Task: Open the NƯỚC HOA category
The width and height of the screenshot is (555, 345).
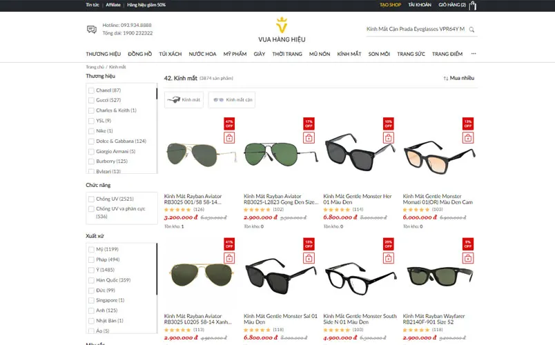Action: coord(202,54)
